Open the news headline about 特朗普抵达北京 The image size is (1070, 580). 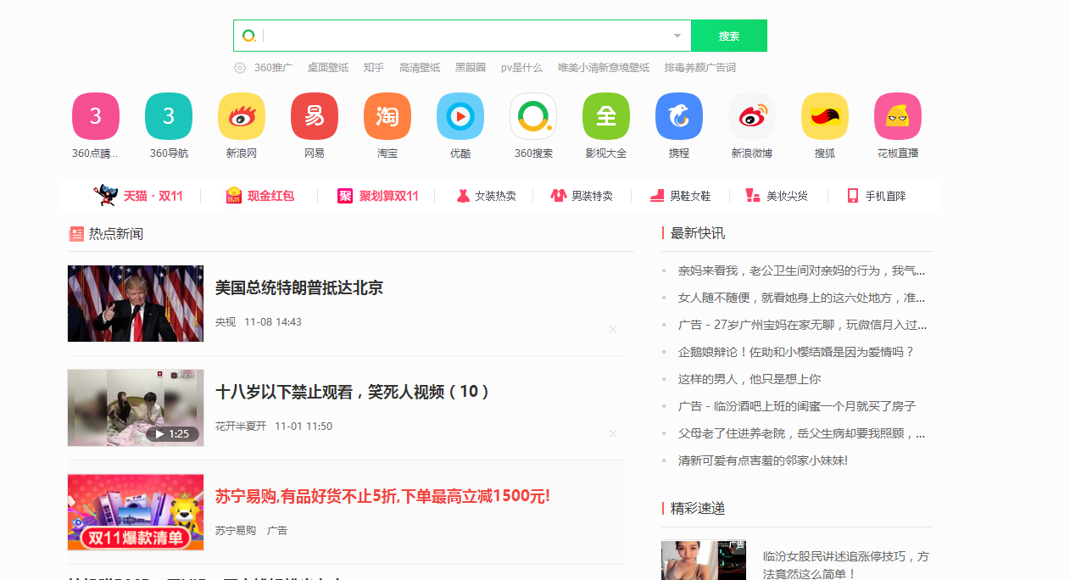pos(298,288)
